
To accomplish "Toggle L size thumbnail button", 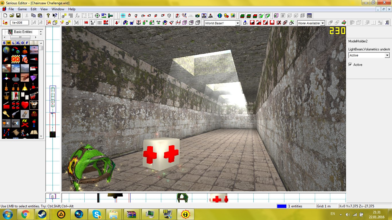I will click(13, 43).
